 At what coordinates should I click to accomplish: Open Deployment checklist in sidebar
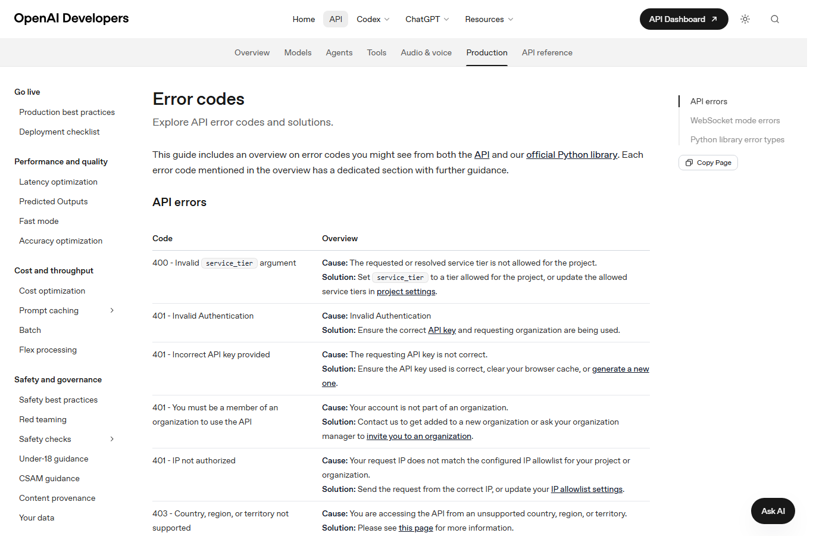tap(60, 132)
